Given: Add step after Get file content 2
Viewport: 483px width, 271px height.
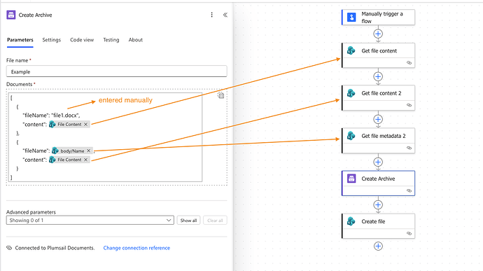Looking at the screenshot, I should tap(378, 119).
